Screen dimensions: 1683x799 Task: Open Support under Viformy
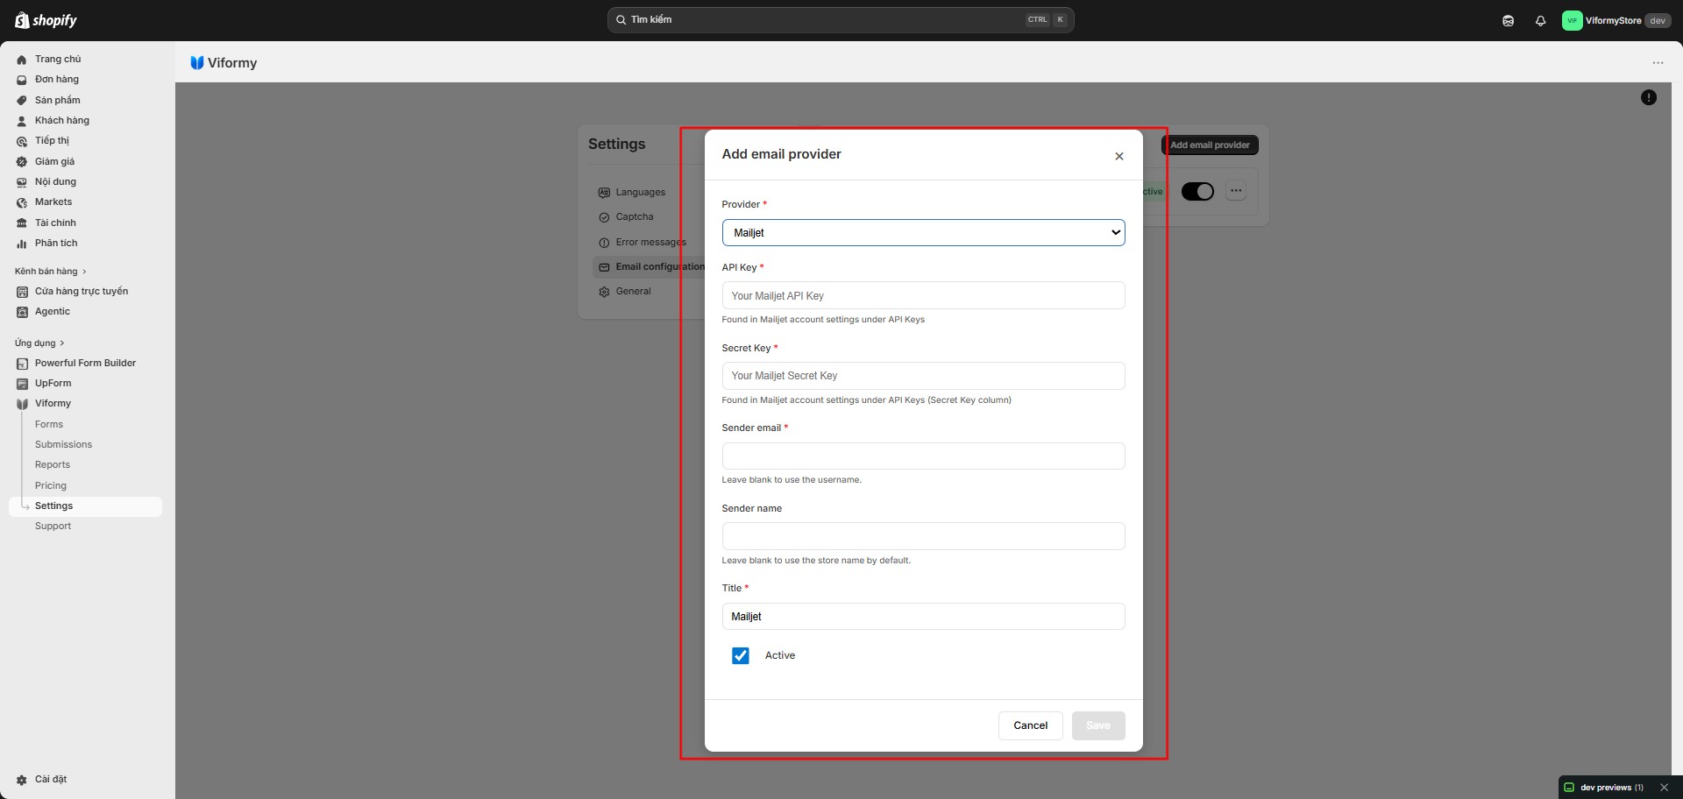[x=53, y=526]
